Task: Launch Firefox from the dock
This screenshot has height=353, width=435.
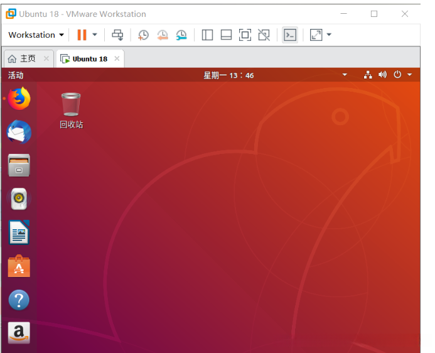Action: (19, 99)
